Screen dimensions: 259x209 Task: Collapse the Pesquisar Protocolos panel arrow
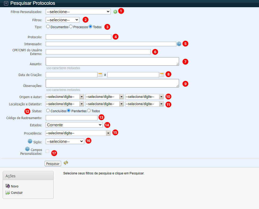tap(6, 3)
